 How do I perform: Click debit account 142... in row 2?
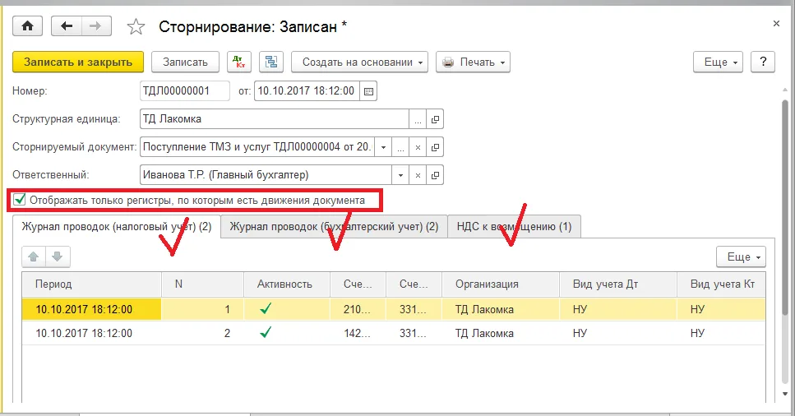click(x=358, y=333)
